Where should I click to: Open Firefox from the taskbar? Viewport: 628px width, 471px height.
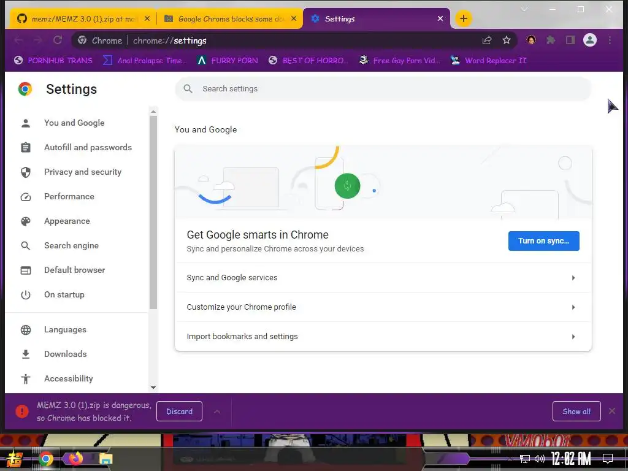pos(75,458)
